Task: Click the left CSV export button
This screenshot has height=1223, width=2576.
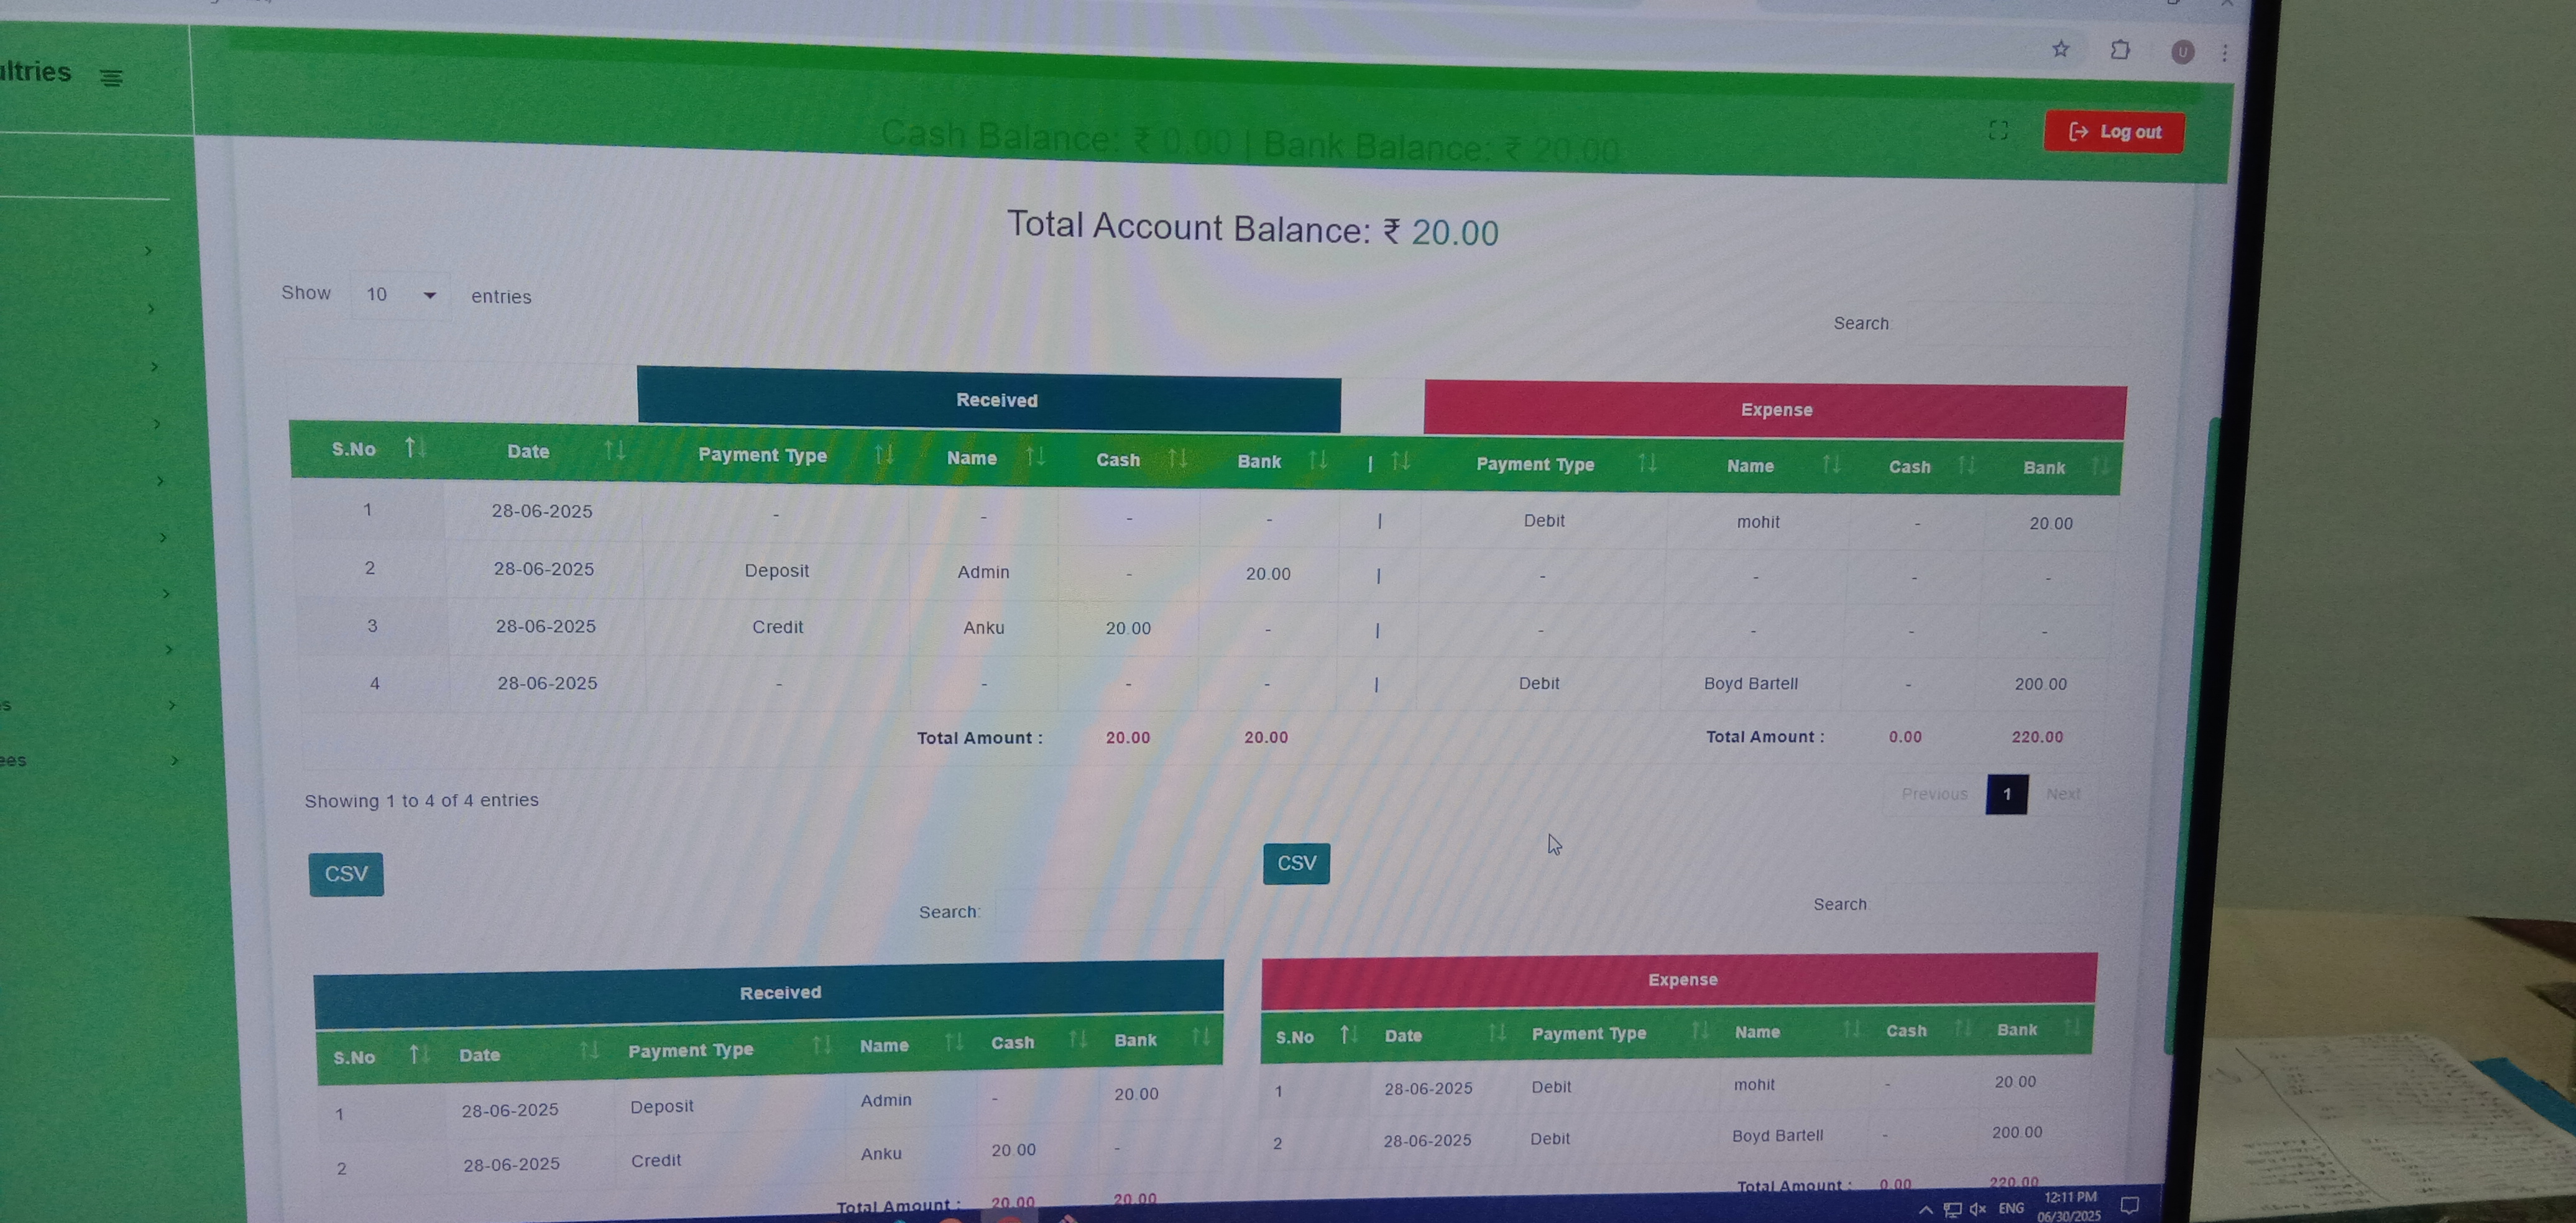Action: click(x=346, y=874)
